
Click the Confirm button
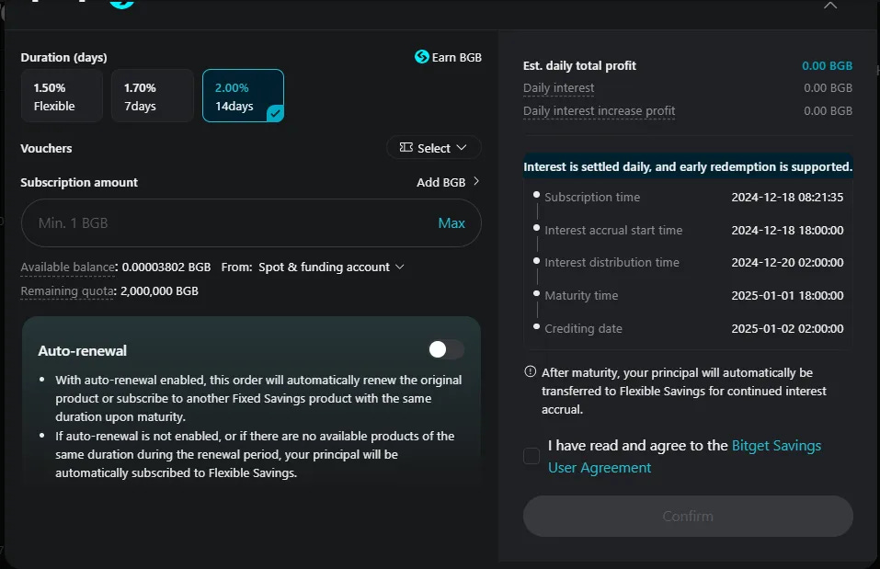(687, 516)
